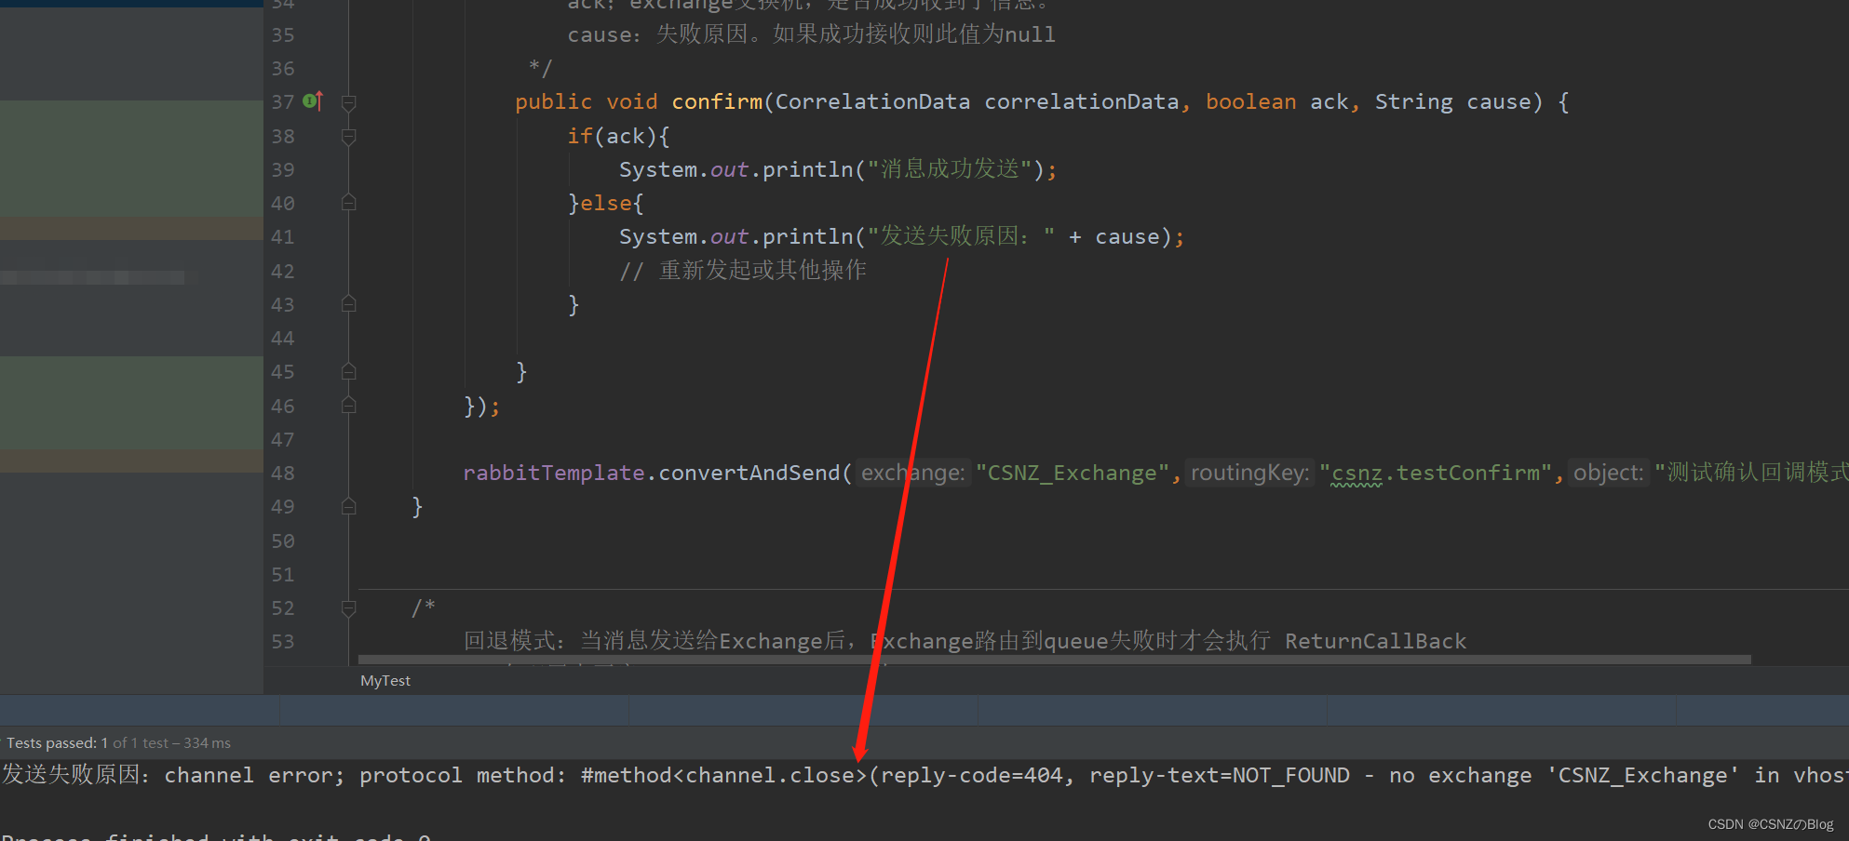Image resolution: width=1849 pixels, height=841 pixels.
Task: Click line number 41 in the gutter
Action: click(x=283, y=237)
